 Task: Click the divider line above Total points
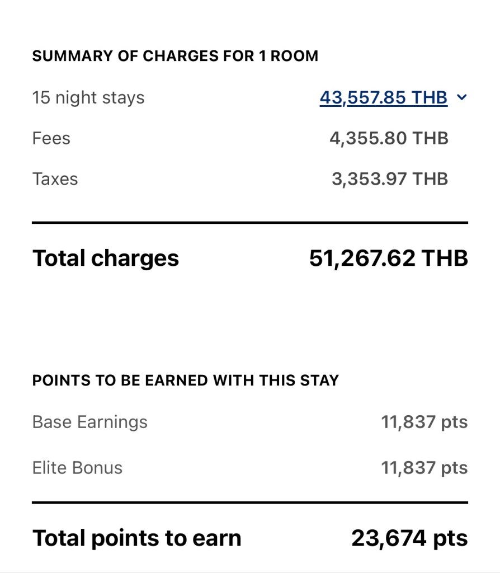pos(250,502)
